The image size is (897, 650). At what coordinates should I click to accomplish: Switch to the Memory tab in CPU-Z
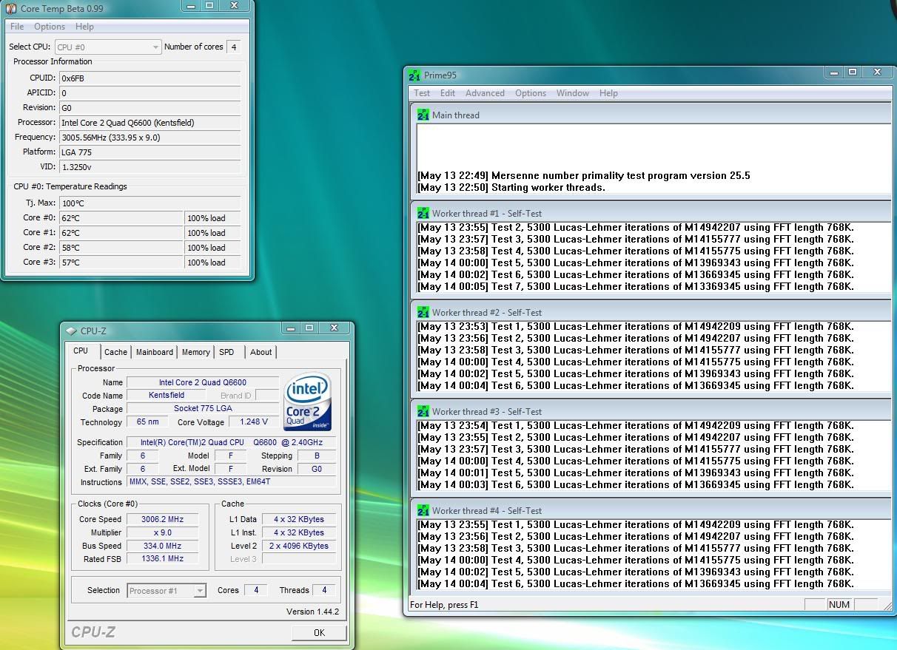(195, 352)
